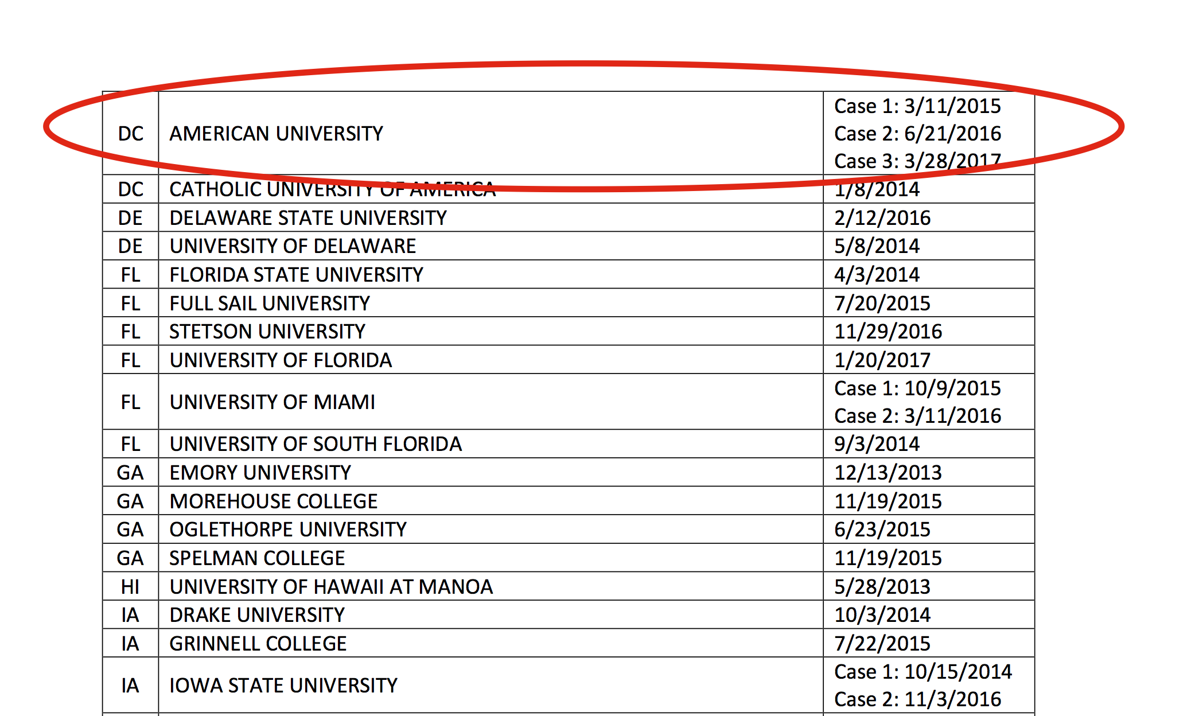Click the AMERICAN UNIVERSITY name cell
Image resolution: width=1191 pixels, height=716 pixels.
[276, 134]
